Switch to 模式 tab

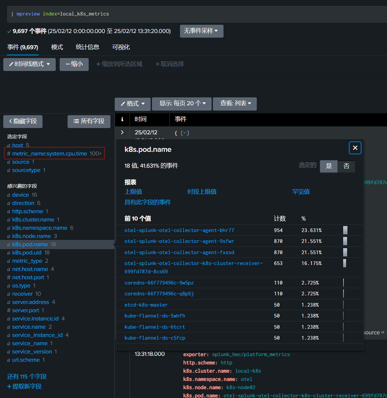click(57, 47)
